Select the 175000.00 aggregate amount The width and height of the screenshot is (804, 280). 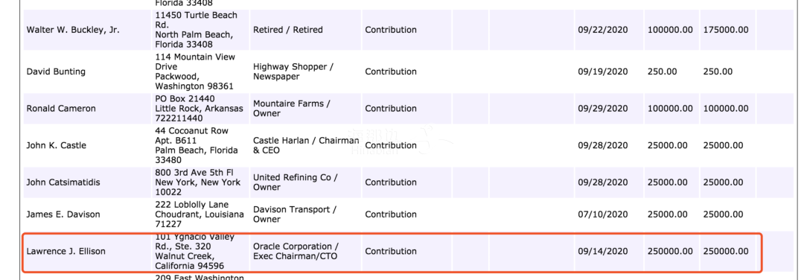726,30
